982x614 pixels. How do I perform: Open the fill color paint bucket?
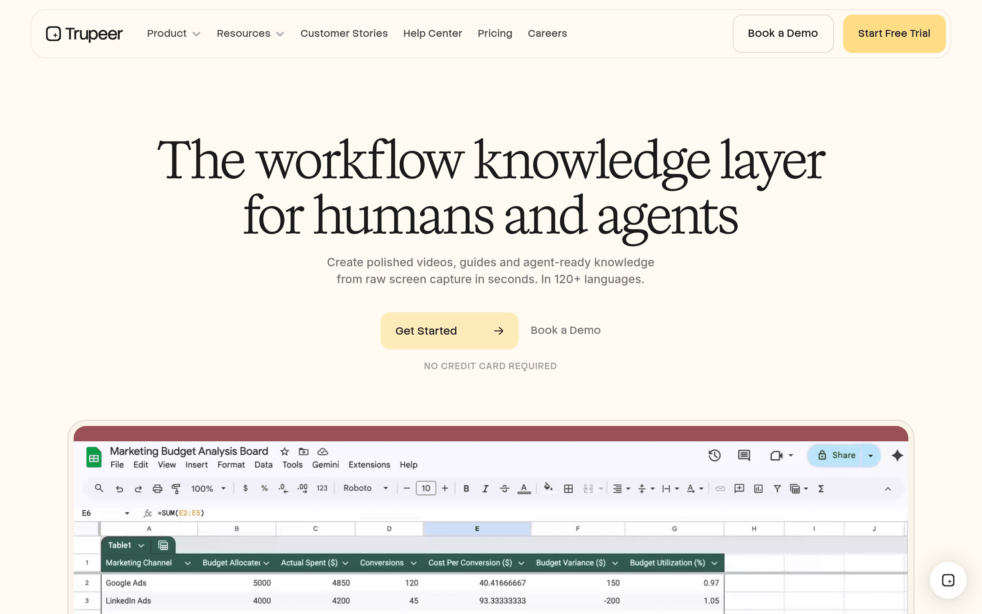point(548,487)
